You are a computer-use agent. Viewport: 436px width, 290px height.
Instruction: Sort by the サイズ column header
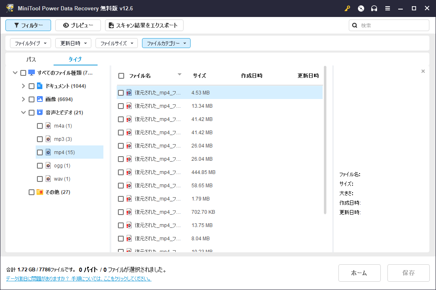click(x=199, y=75)
